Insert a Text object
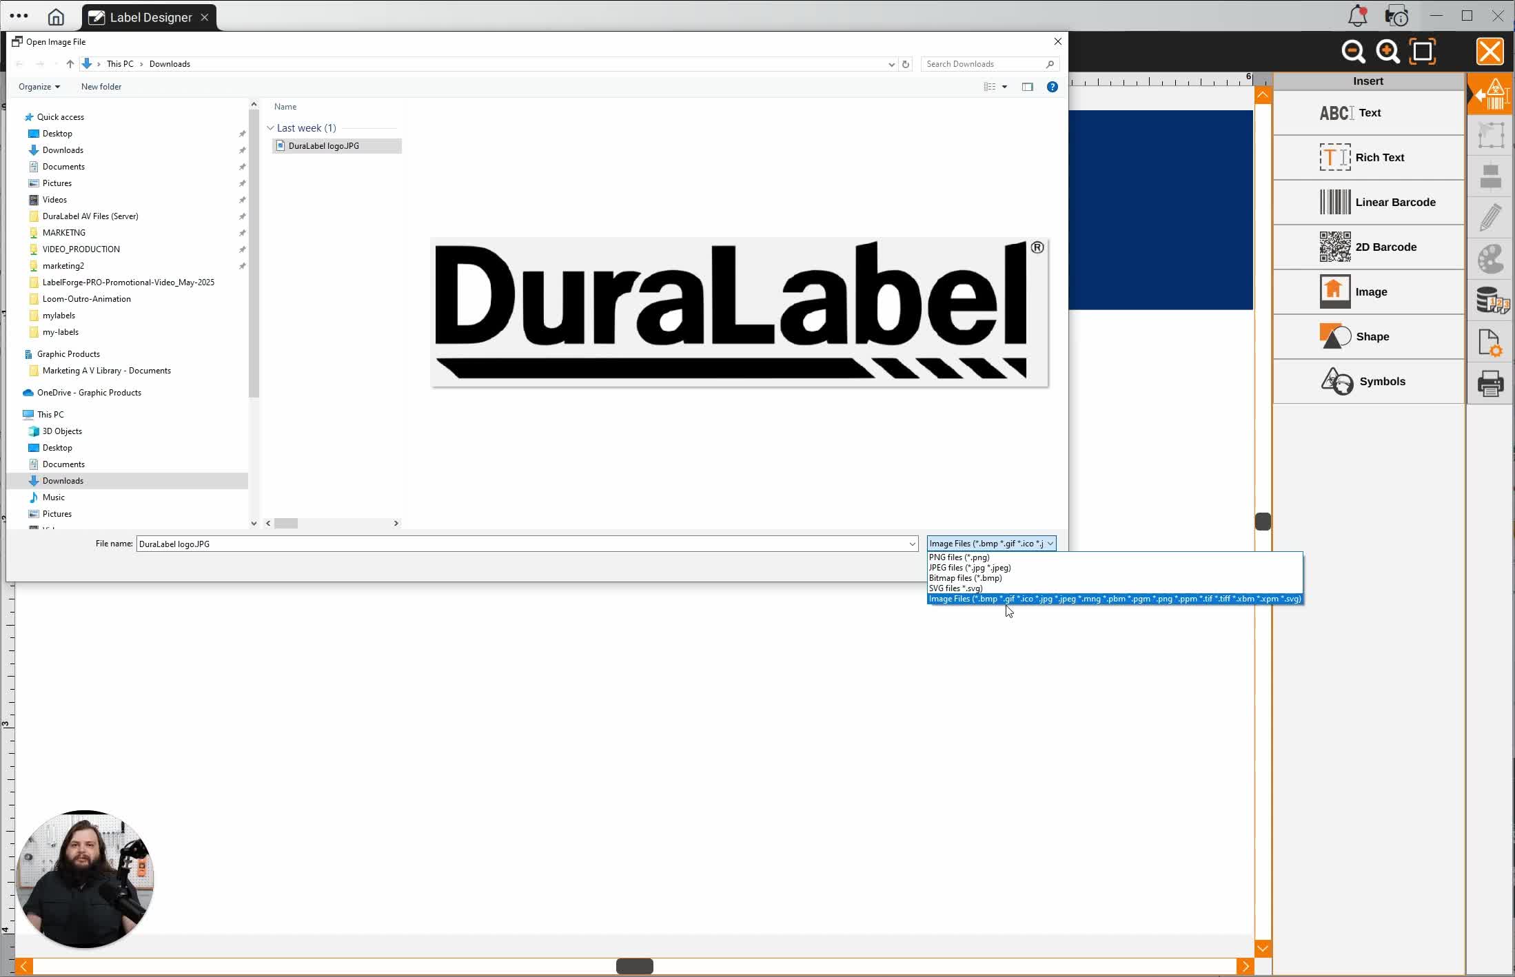This screenshot has width=1515, height=977. tap(1368, 113)
